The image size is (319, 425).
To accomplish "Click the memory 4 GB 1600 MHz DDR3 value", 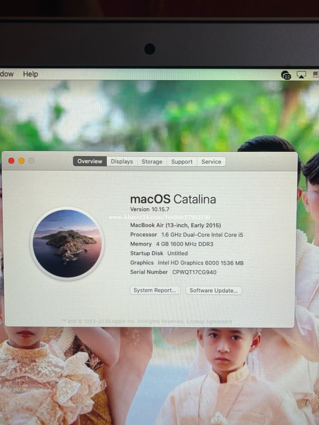I will click(x=185, y=244).
